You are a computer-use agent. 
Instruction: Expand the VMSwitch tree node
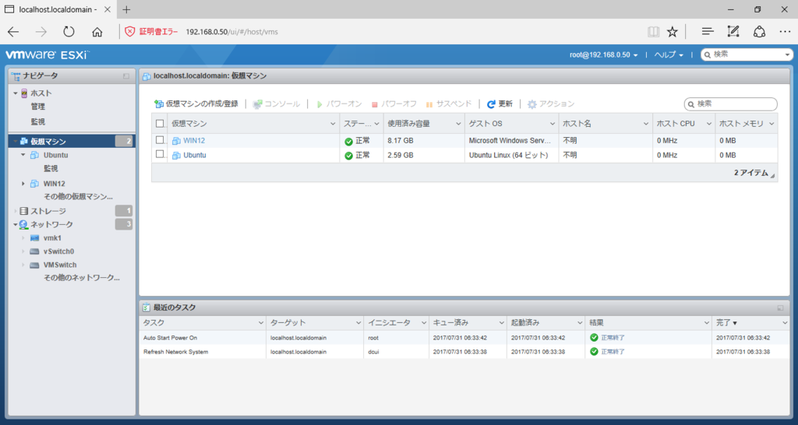[23, 265]
